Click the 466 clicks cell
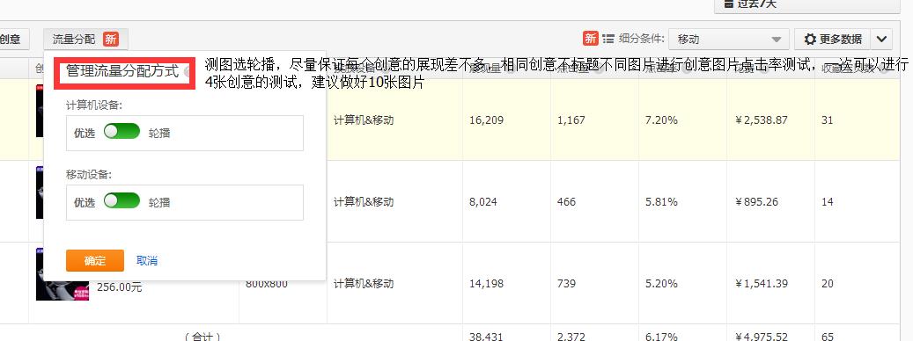 pyautogui.click(x=566, y=202)
